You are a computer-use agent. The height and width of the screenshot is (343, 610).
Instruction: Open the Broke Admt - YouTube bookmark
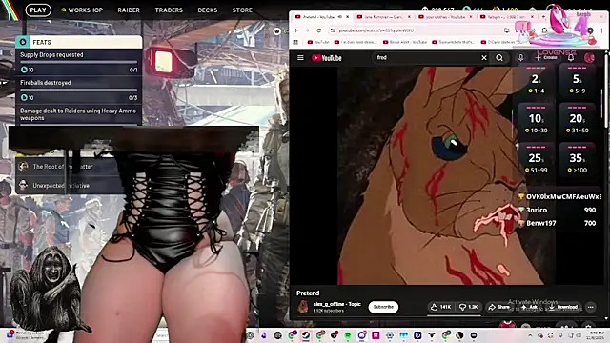point(404,42)
